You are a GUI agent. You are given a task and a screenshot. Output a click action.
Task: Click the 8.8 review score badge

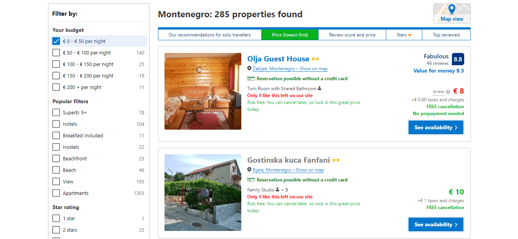coord(458,59)
